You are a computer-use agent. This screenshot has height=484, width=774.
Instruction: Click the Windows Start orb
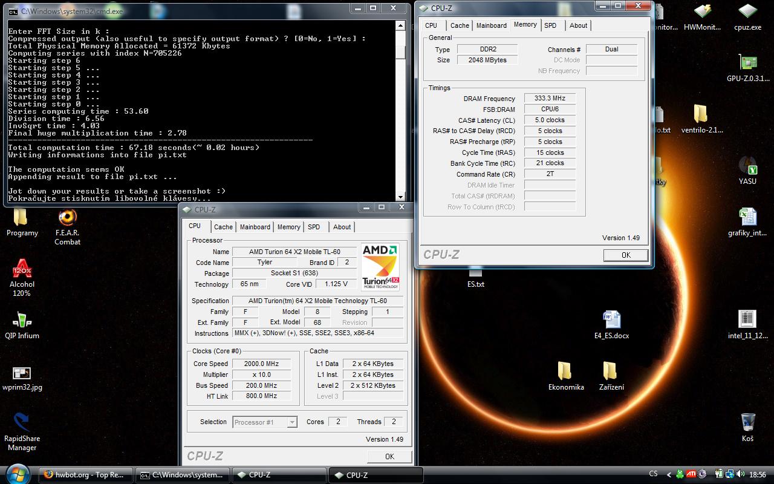pos(17,474)
